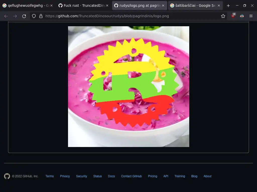
Task: Click the GitHub Octocat footer logo
Action: [7, 176]
